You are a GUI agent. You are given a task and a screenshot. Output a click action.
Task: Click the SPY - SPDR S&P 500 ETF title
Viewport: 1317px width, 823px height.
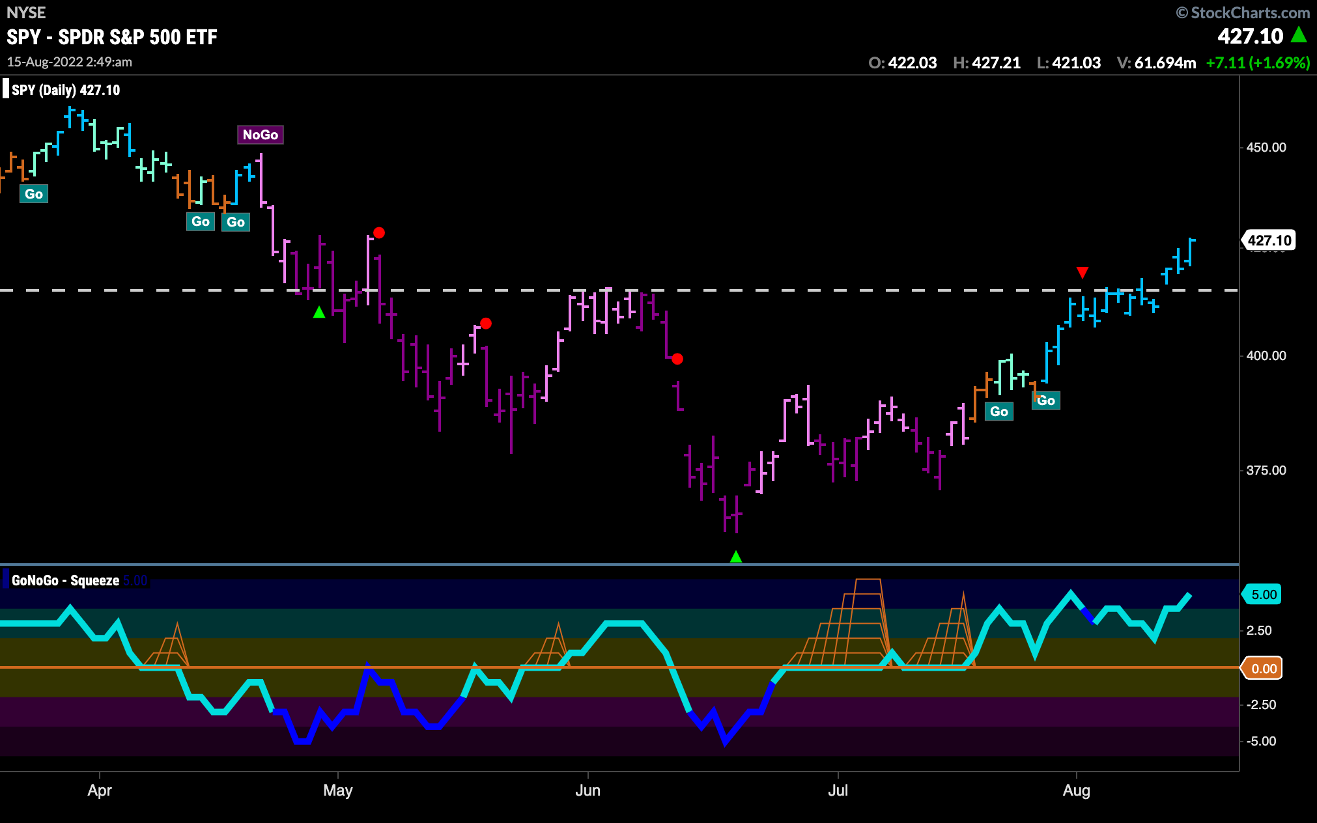pos(112,37)
